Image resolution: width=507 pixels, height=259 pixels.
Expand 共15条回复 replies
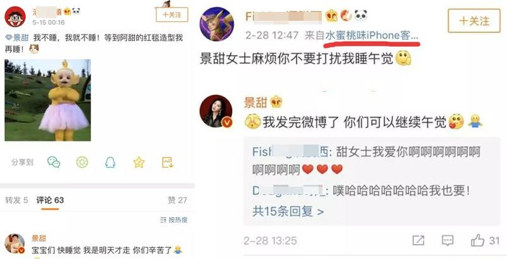point(288,212)
